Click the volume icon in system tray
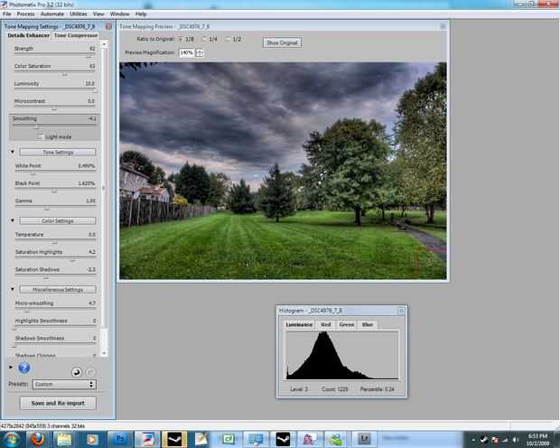 point(516,440)
